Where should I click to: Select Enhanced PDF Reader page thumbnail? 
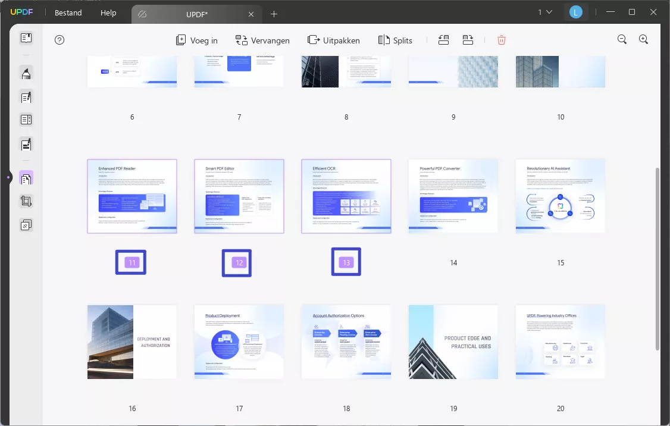coord(132,196)
